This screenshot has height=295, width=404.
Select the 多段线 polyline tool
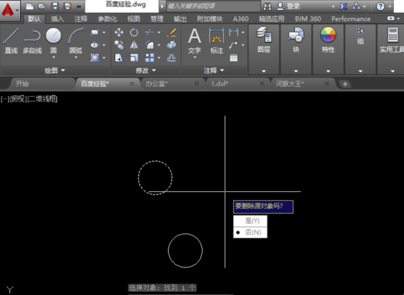coord(32,40)
